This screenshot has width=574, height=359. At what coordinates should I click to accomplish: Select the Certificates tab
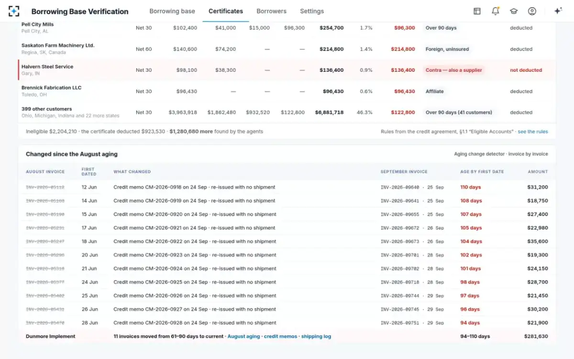tap(226, 11)
